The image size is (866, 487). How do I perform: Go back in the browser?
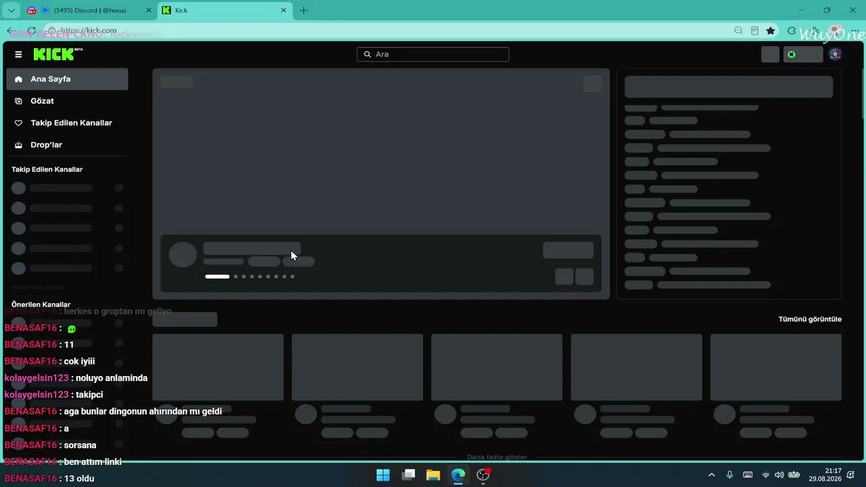point(10,30)
